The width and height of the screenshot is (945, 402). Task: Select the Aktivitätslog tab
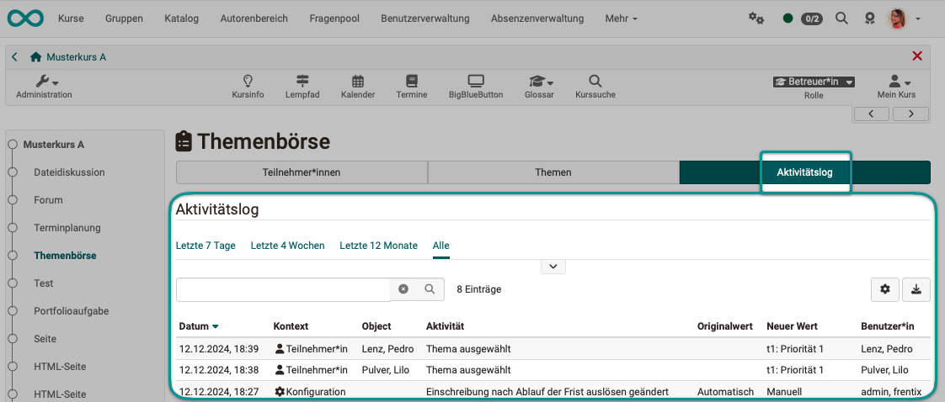[804, 172]
